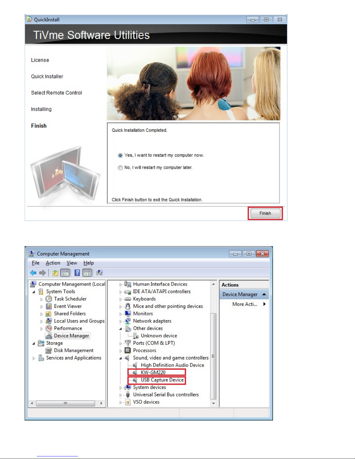Click the Unknown device icon

pyautogui.click(x=136, y=336)
